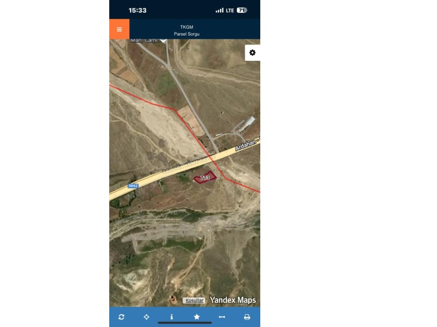Open the orange hamburger menu
This screenshot has height=327, width=437.
[119, 29]
